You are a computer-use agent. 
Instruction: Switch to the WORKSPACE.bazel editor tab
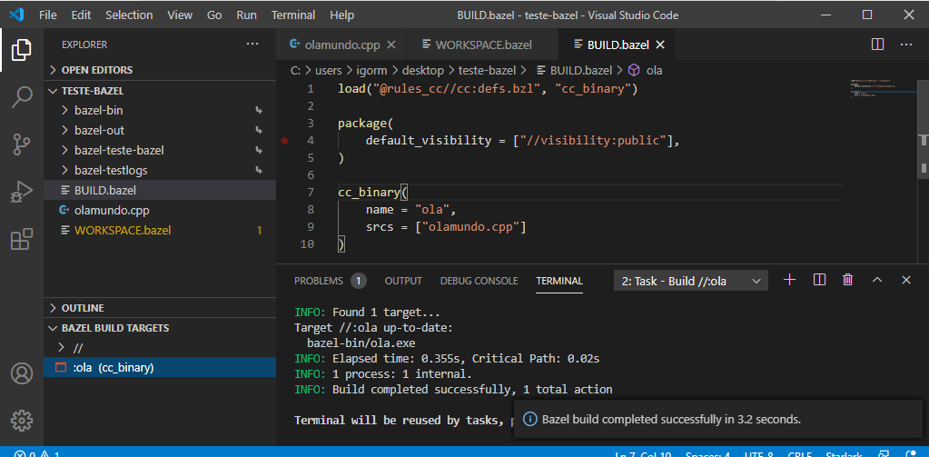(x=483, y=45)
